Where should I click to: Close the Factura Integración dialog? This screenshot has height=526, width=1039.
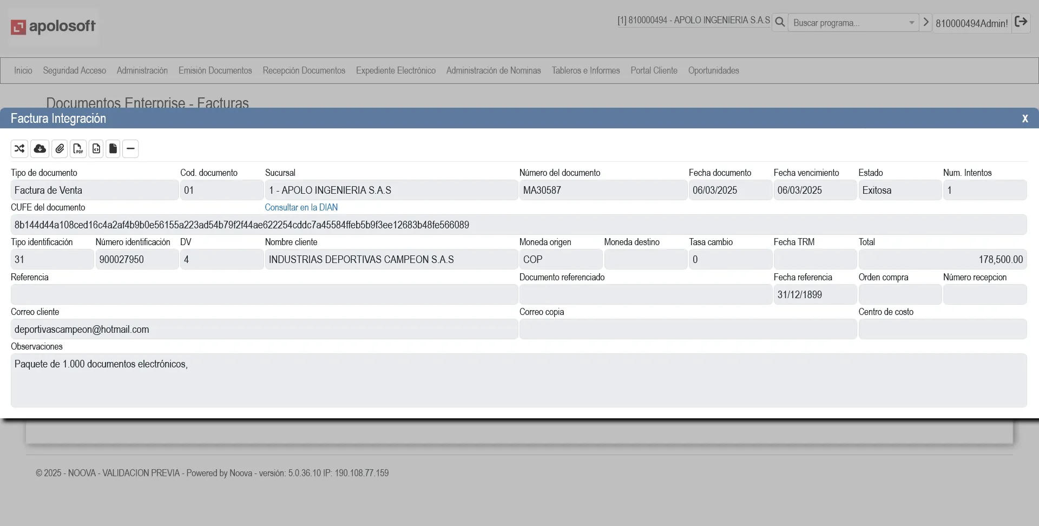[x=1024, y=119]
